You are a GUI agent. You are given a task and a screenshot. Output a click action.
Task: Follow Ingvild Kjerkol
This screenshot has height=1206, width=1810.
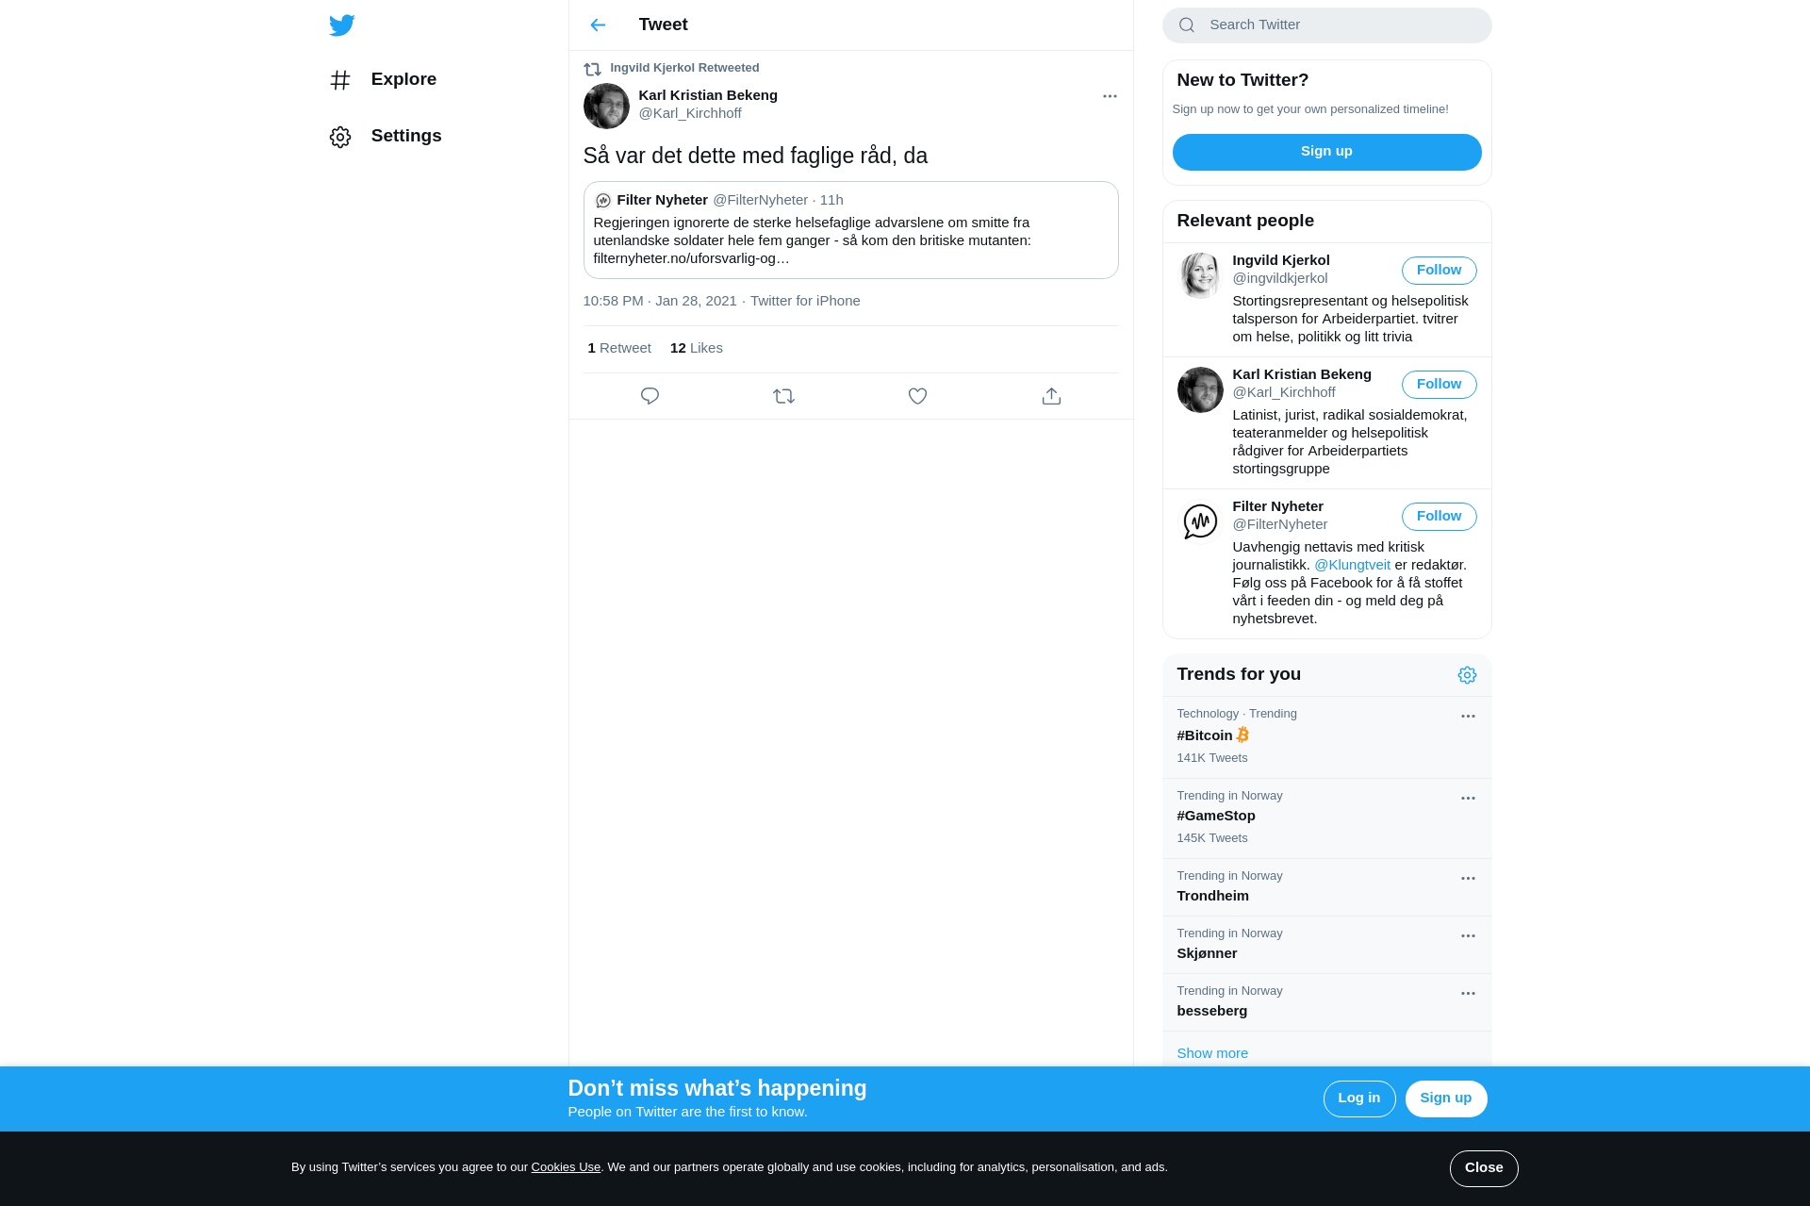point(1439,271)
